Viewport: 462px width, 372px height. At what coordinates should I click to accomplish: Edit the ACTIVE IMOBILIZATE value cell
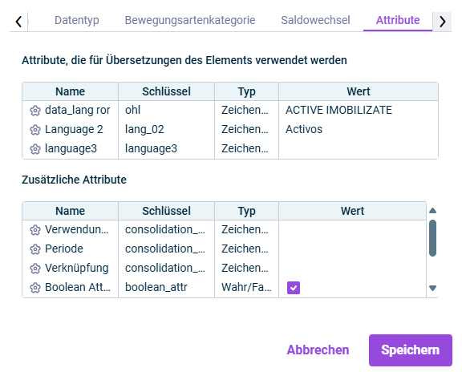359,110
